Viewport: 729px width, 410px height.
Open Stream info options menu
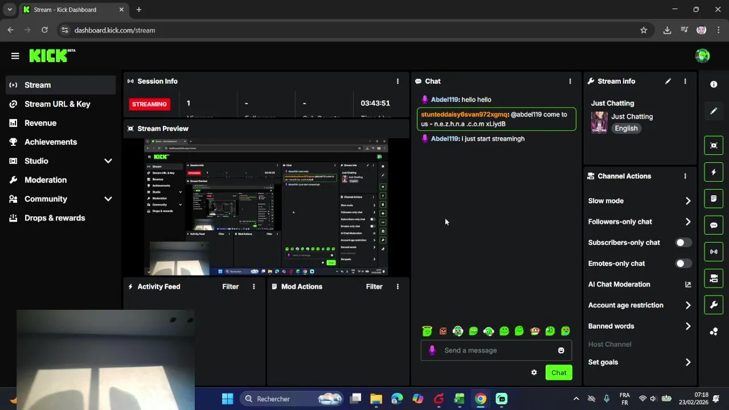pos(685,81)
